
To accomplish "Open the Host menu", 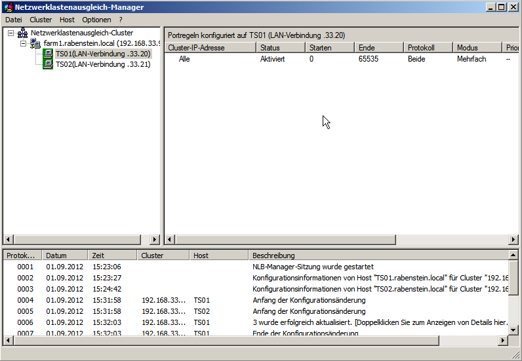I will [67, 20].
